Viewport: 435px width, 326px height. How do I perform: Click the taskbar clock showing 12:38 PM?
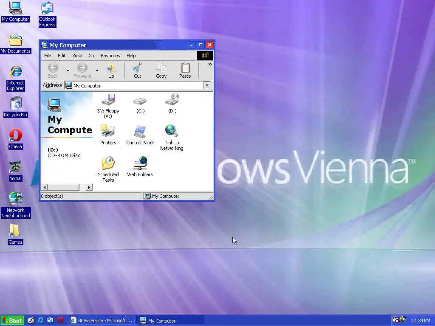(x=421, y=320)
